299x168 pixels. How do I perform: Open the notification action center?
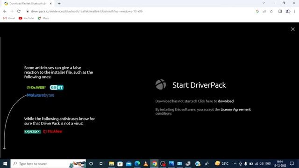point(292,164)
